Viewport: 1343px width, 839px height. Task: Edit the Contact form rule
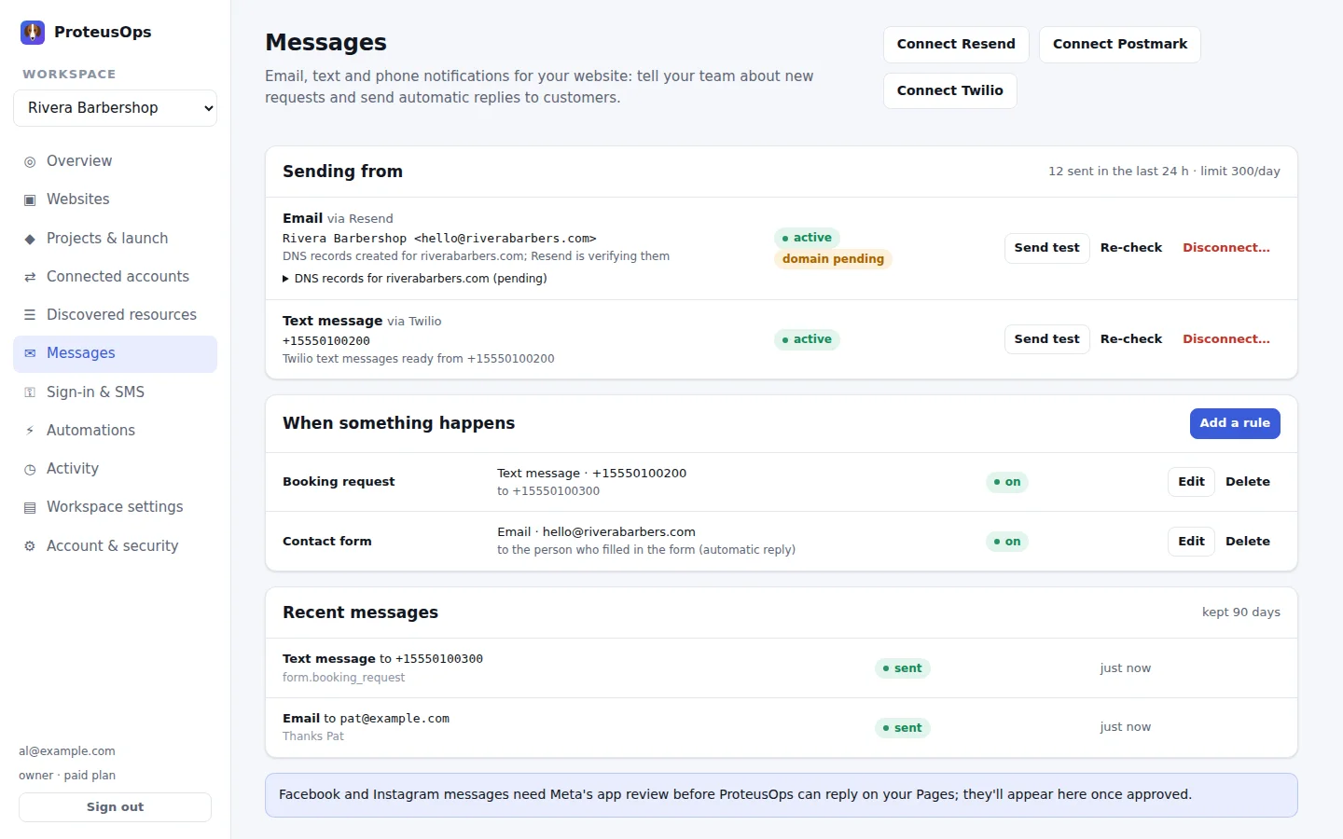[x=1191, y=542]
